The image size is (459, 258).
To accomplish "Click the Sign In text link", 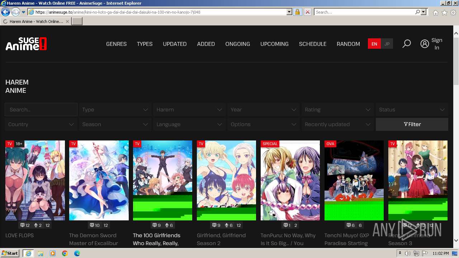I will [436, 44].
